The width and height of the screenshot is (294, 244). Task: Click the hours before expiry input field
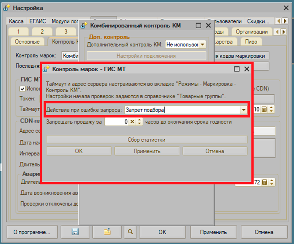tap(116, 122)
